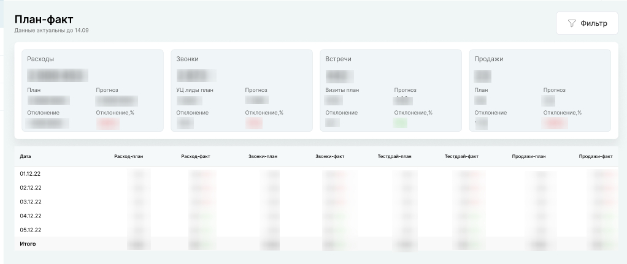627x264 pixels.
Task: Open the Фильтр button
Action: pyautogui.click(x=587, y=23)
